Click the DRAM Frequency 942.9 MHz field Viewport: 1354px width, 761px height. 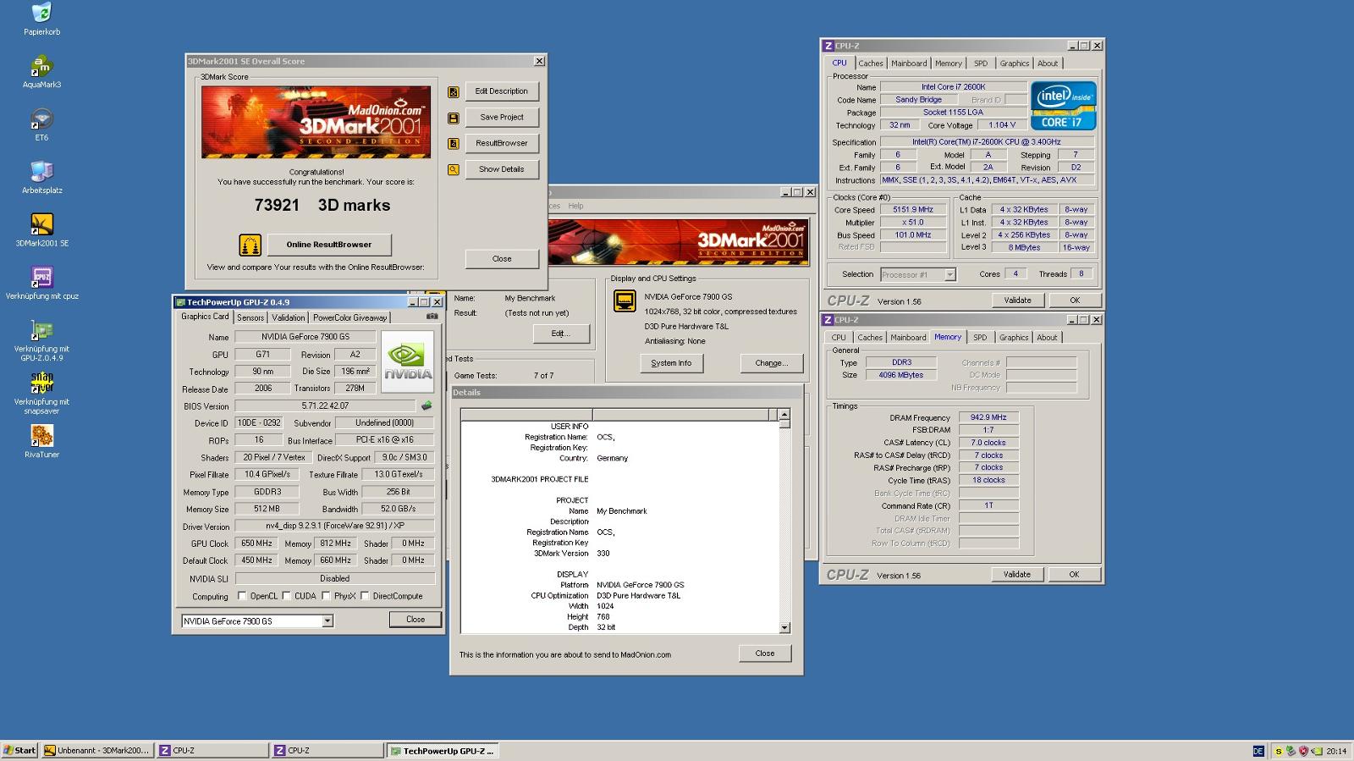[988, 417]
